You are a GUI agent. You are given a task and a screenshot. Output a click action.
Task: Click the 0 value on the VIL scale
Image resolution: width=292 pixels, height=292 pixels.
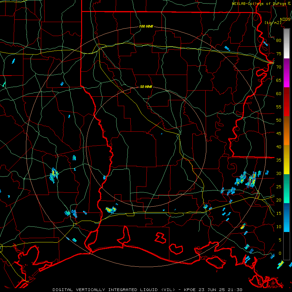click(x=280, y=253)
